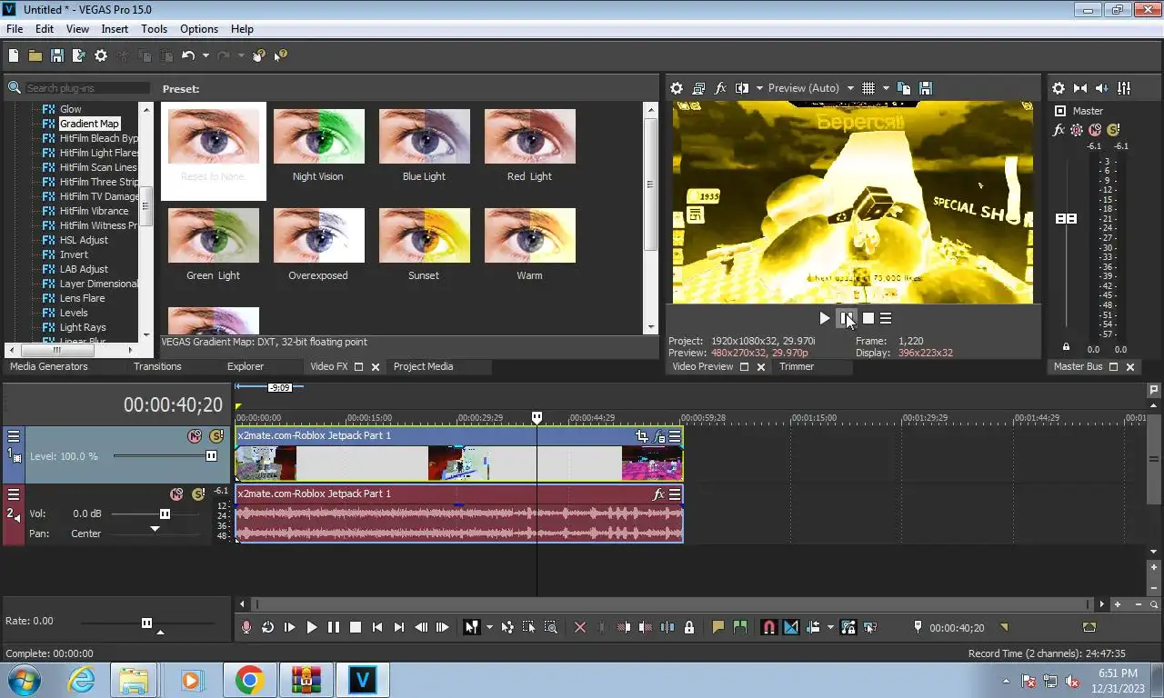This screenshot has height=698, width=1164.
Task: Click the Render As icon in toolbar
Action: [x=78, y=55]
